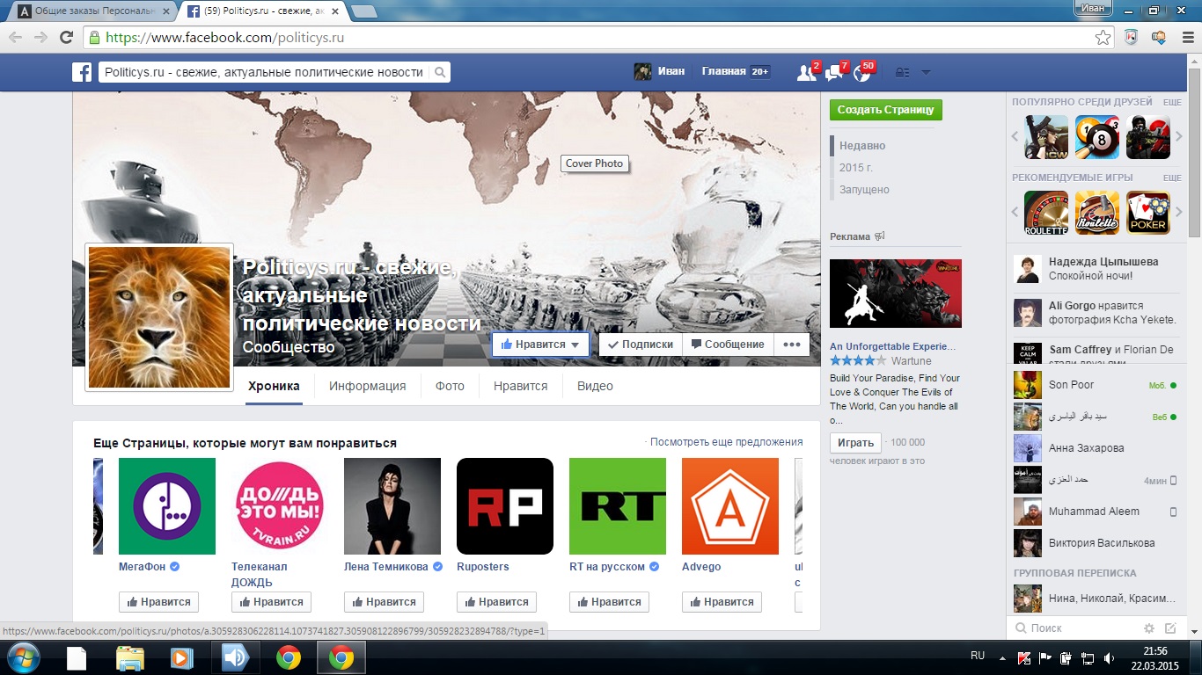Open Windows Explorer from taskbar
This screenshot has width=1202, height=675.
pyautogui.click(x=130, y=657)
